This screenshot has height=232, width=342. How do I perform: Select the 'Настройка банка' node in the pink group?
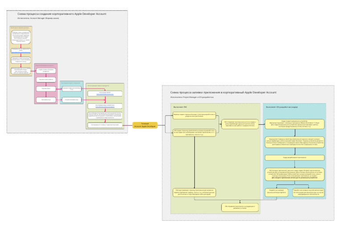click(46, 100)
